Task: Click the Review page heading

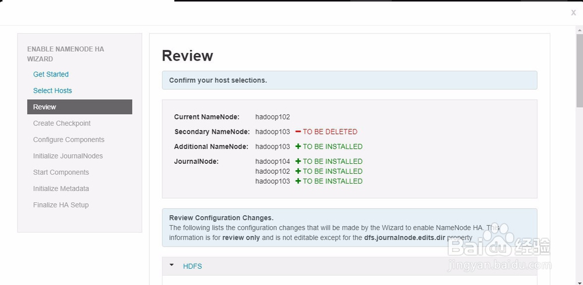Action: [x=187, y=56]
